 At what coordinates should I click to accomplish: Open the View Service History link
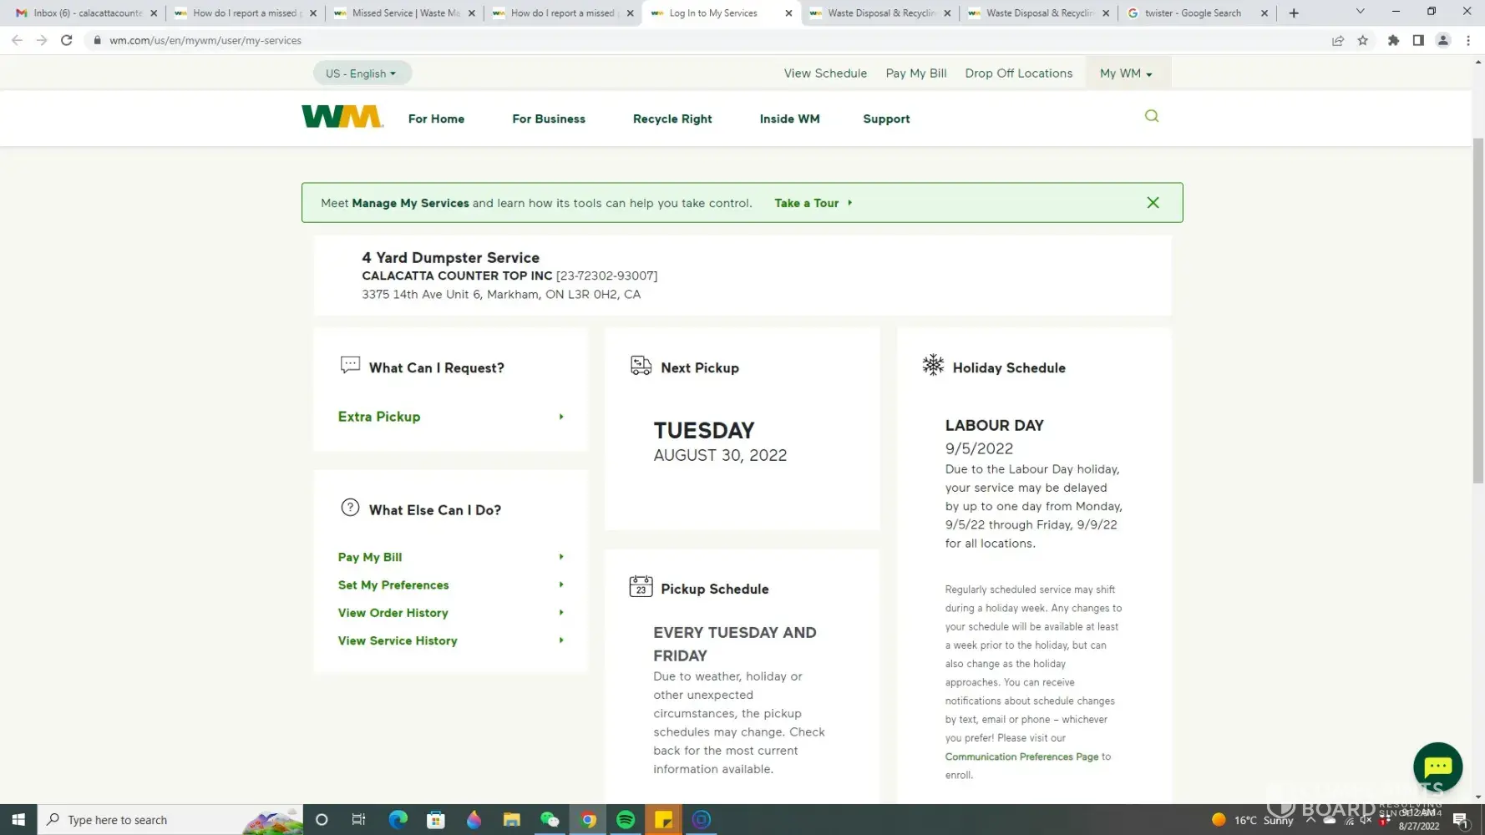pyautogui.click(x=398, y=640)
